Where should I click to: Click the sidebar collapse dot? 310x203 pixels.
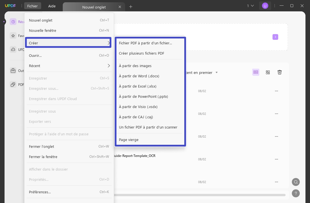(4, 22)
